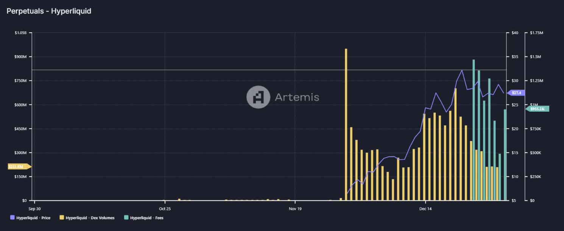The height and width of the screenshot is (231, 564).
Task: Select the "Perpetuals - Hyperliquid" chart title
Action: (x=49, y=11)
